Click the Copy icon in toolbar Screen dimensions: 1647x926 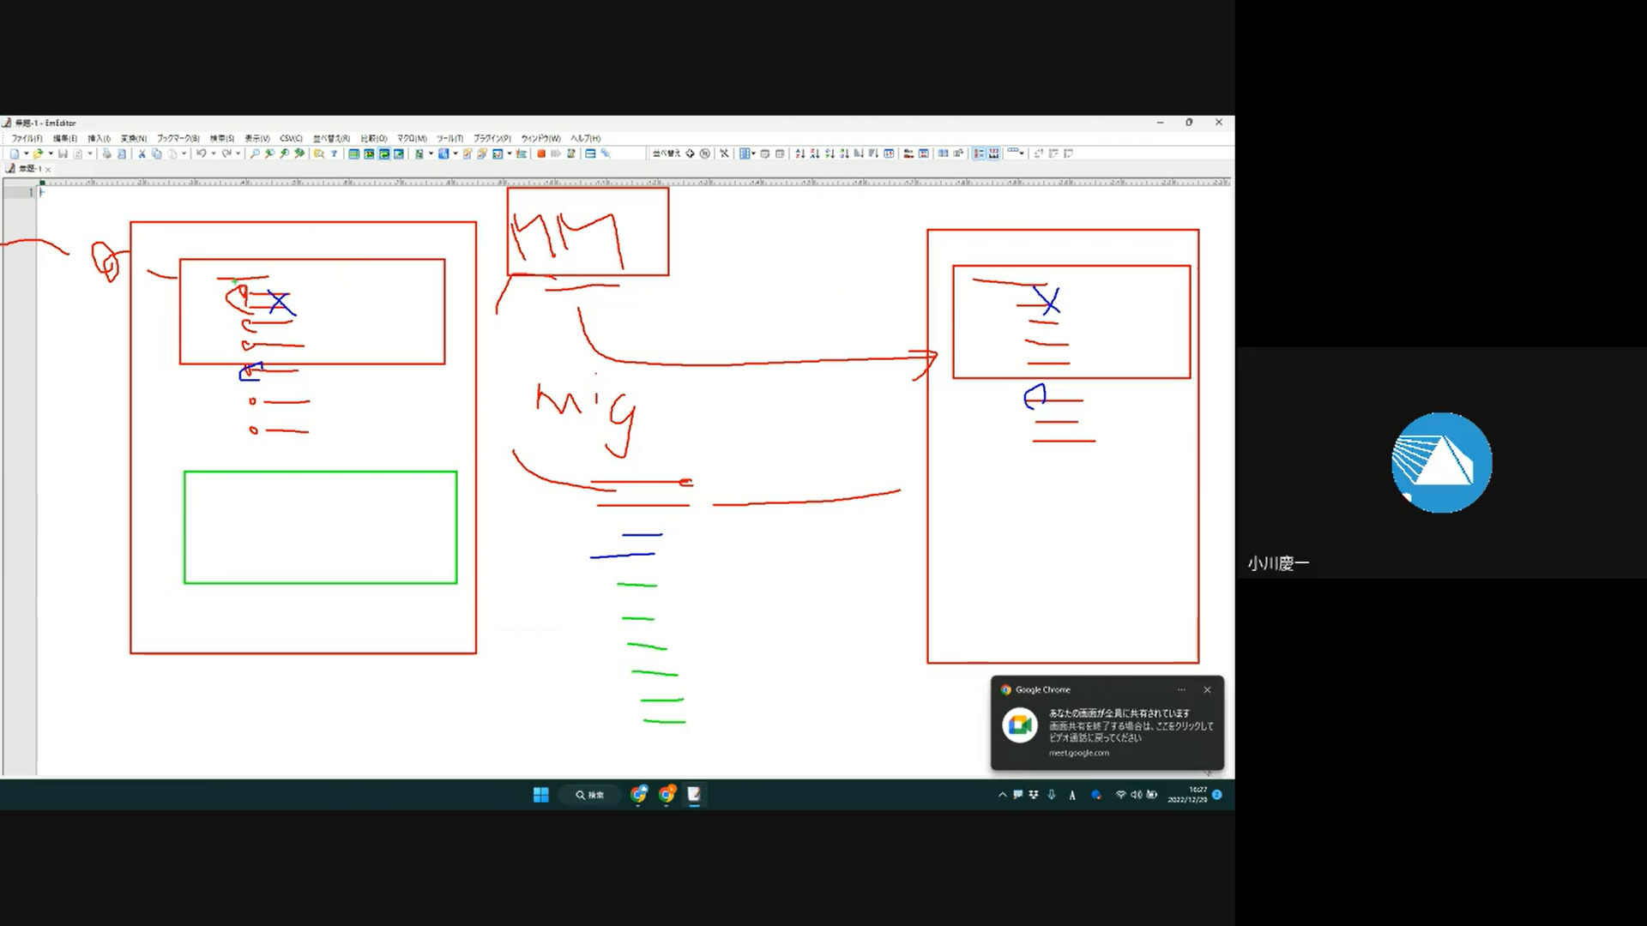tap(157, 153)
